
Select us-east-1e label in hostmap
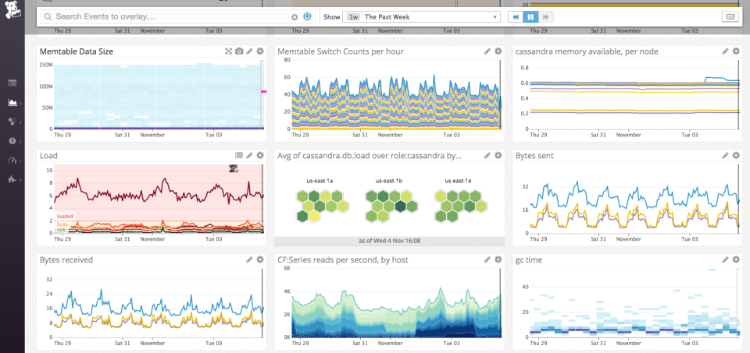(457, 181)
